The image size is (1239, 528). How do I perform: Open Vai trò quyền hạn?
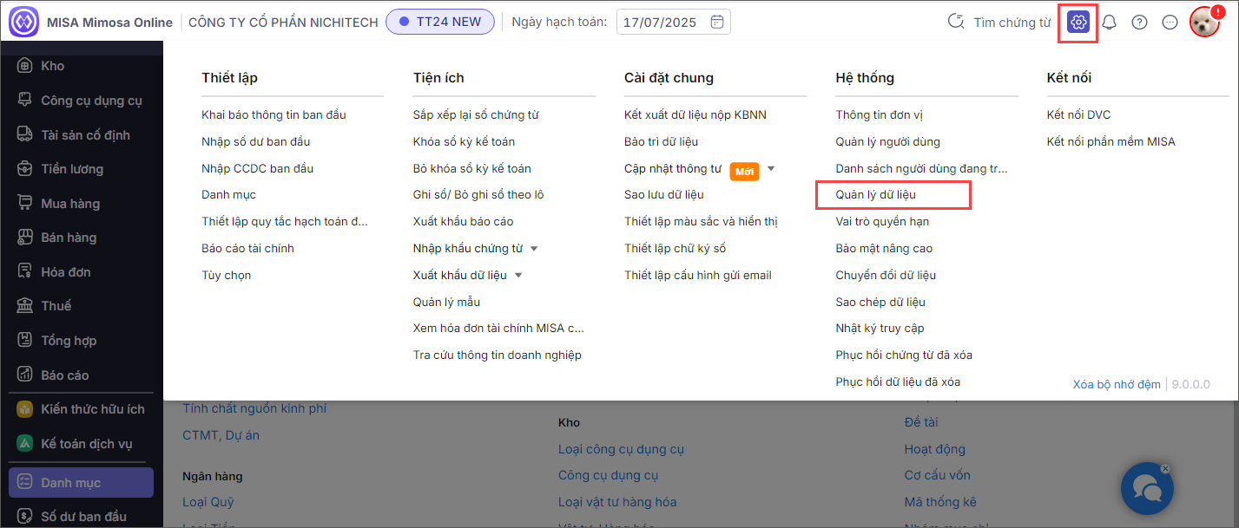click(x=882, y=221)
